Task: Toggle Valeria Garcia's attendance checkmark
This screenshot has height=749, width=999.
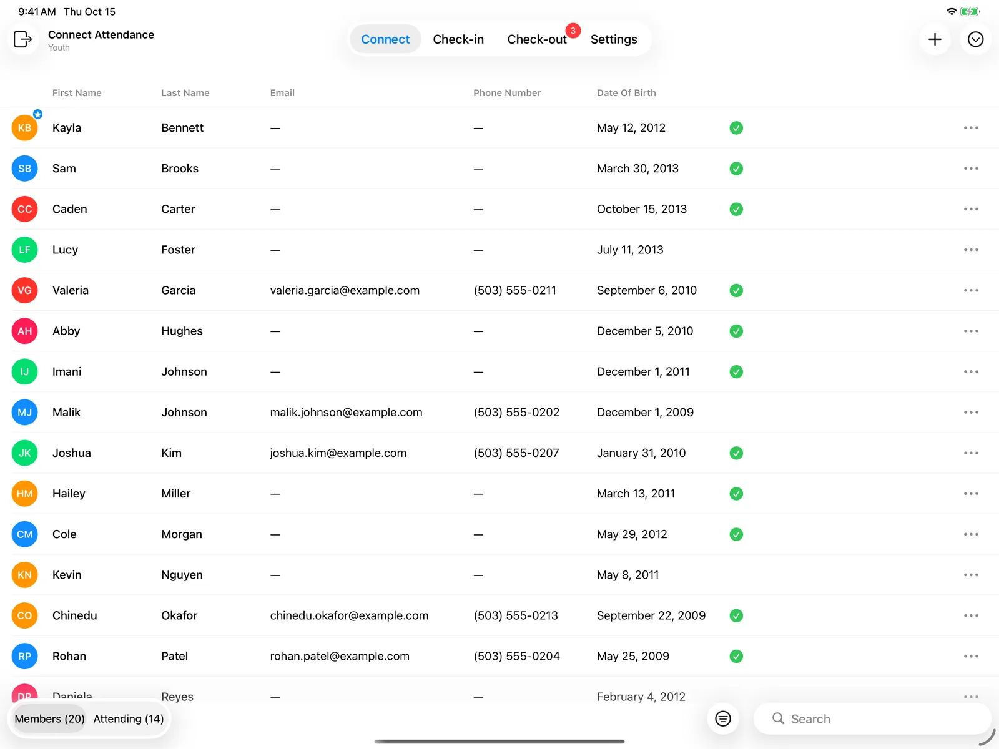Action: pos(736,290)
